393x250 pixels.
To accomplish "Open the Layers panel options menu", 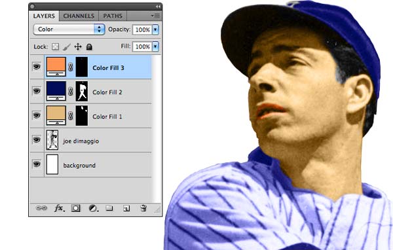I will point(156,16).
